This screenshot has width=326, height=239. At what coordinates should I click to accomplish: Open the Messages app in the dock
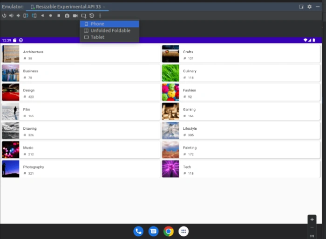(x=153, y=231)
